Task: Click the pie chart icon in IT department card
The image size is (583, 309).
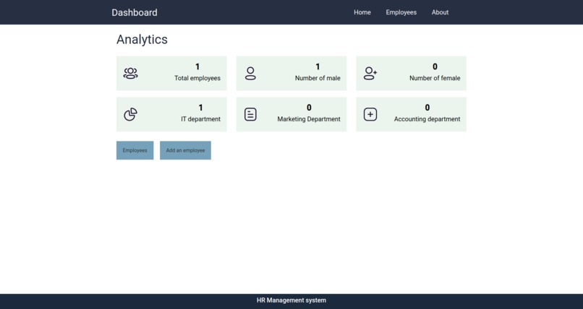Action: [130, 114]
